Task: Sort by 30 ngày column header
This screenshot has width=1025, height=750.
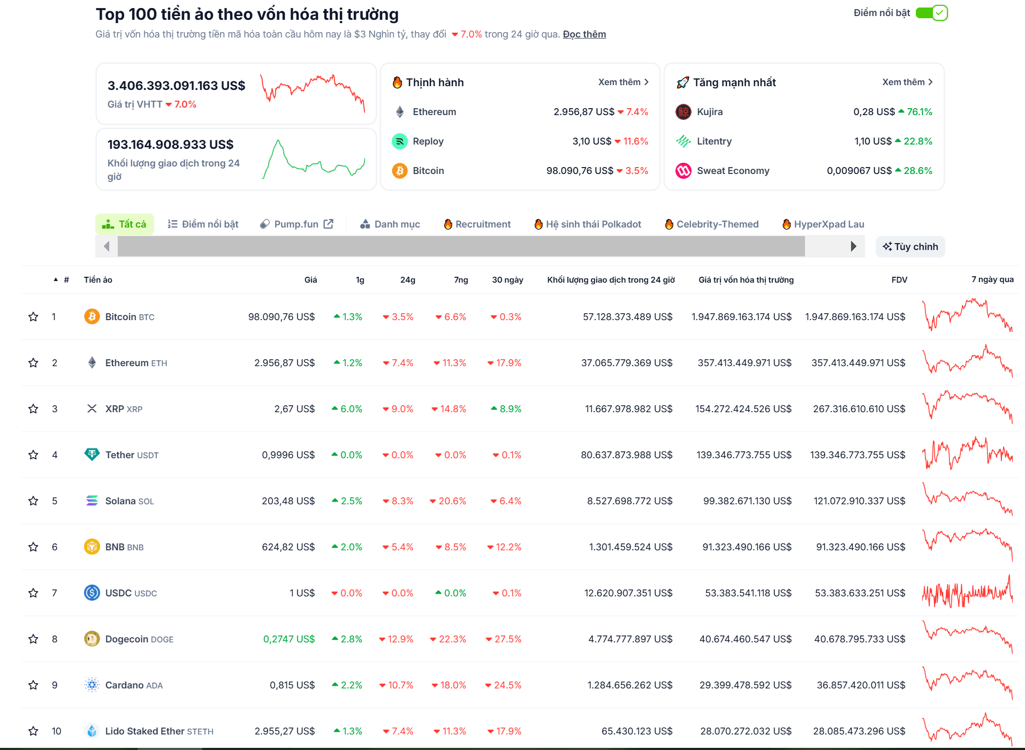Action: [x=507, y=279]
